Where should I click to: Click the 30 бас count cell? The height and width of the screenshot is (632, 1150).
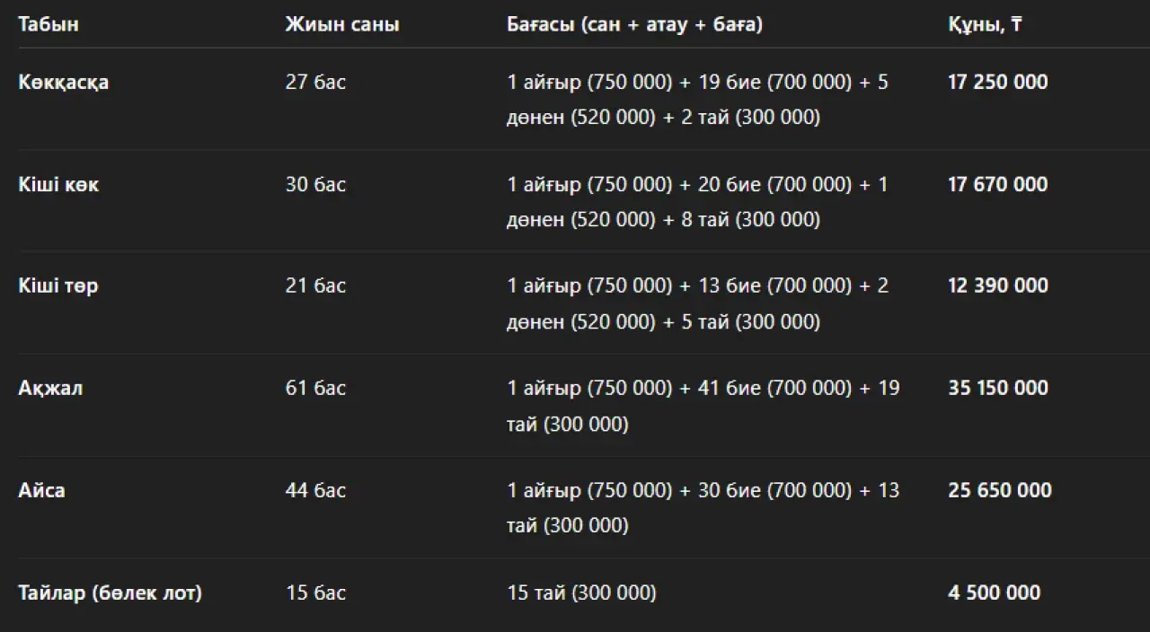pyautogui.click(x=315, y=184)
